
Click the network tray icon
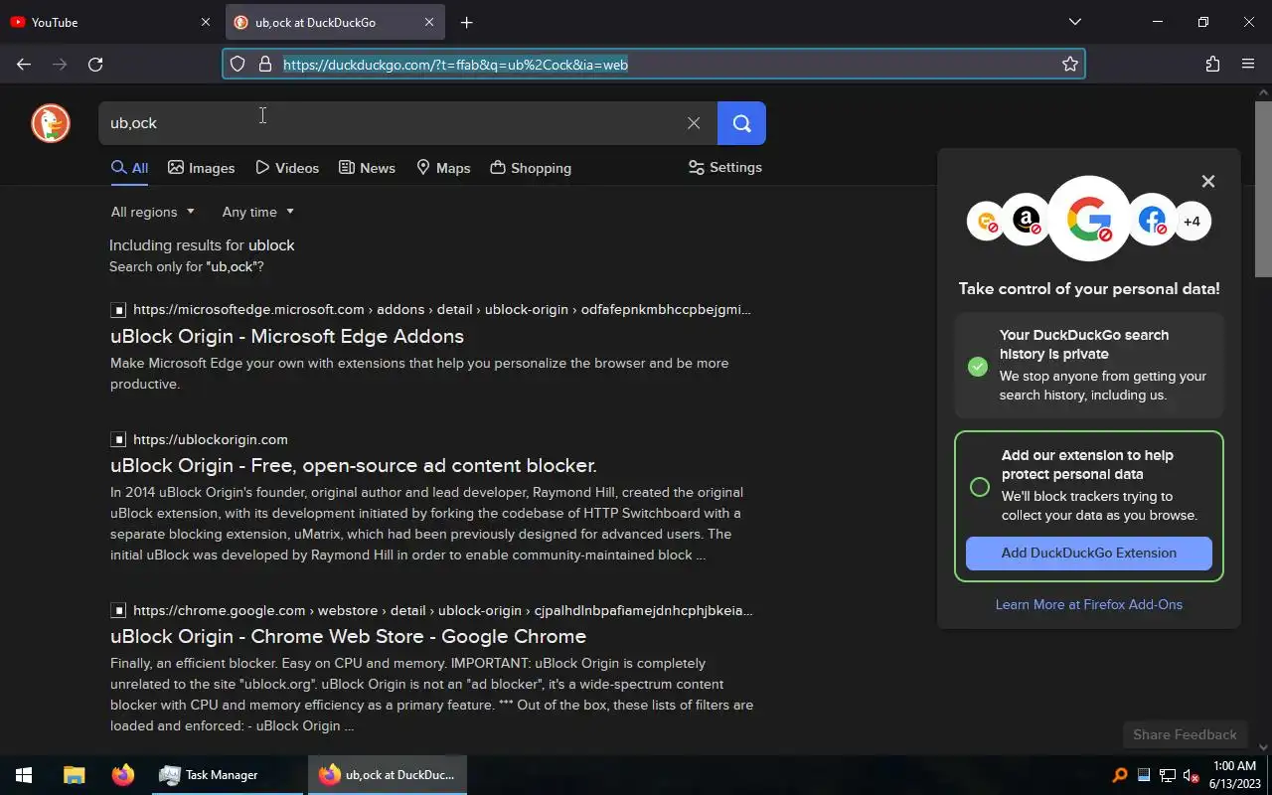[1168, 775]
